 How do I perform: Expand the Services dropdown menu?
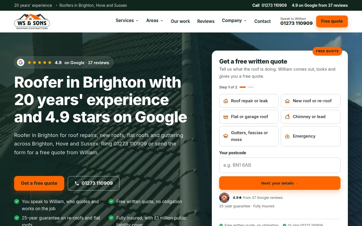pyautogui.click(x=127, y=21)
